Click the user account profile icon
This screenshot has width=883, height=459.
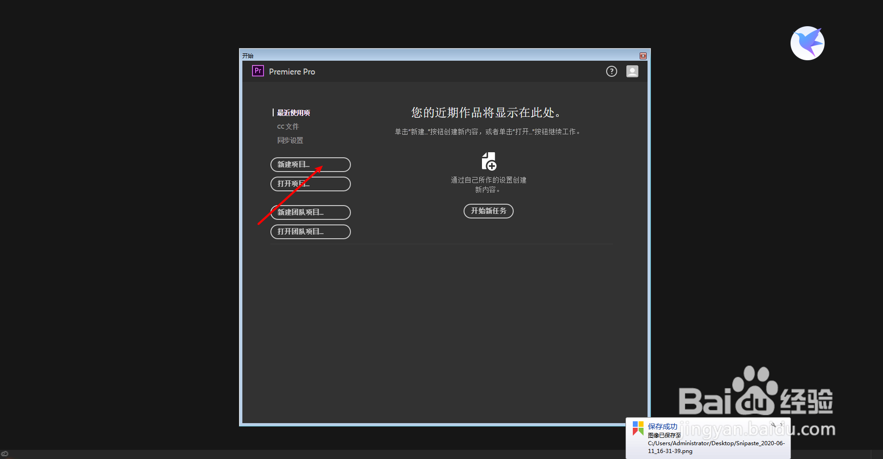tap(632, 71)
